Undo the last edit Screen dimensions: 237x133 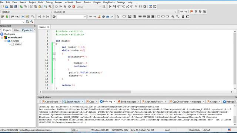tap(21, 7)
